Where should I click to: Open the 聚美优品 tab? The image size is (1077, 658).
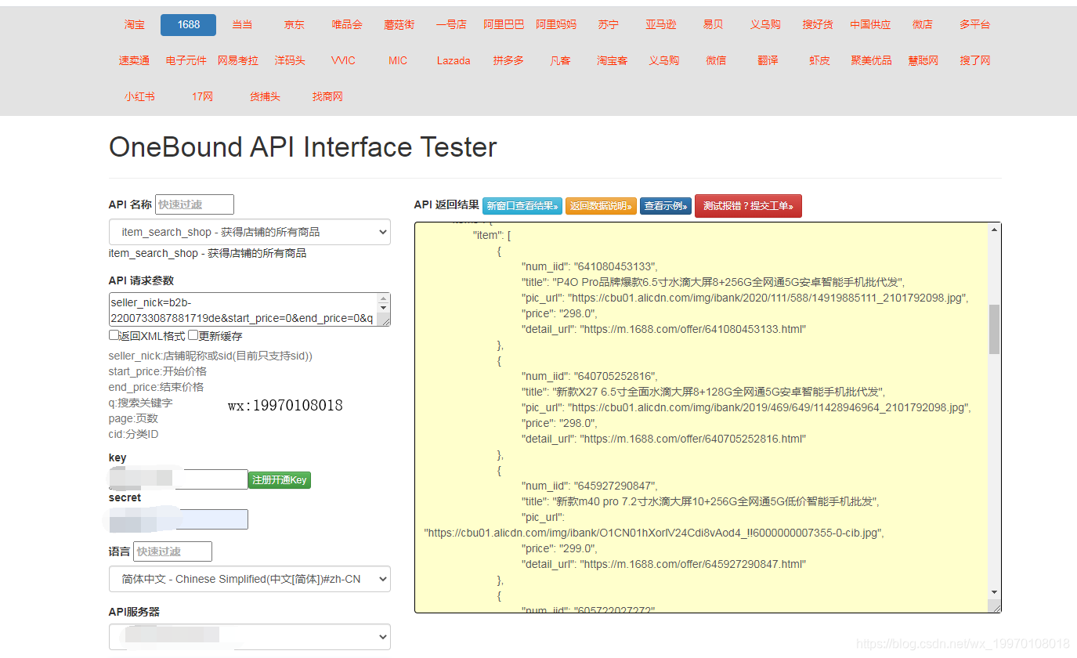(872, 61)
